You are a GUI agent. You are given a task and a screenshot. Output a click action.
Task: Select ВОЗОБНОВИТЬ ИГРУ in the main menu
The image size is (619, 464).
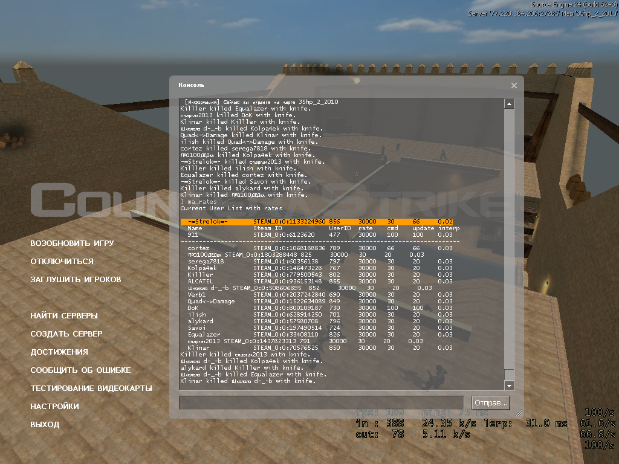coord(73,243)
